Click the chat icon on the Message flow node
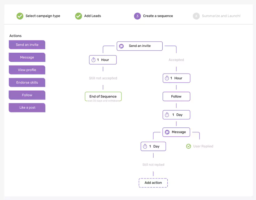Viewport: 256px width, 200px height. point(167,132)
